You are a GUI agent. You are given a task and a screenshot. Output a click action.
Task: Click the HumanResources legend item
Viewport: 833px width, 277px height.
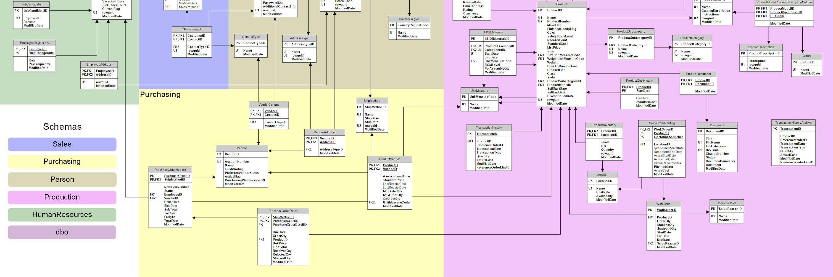[x=62, y=214]
